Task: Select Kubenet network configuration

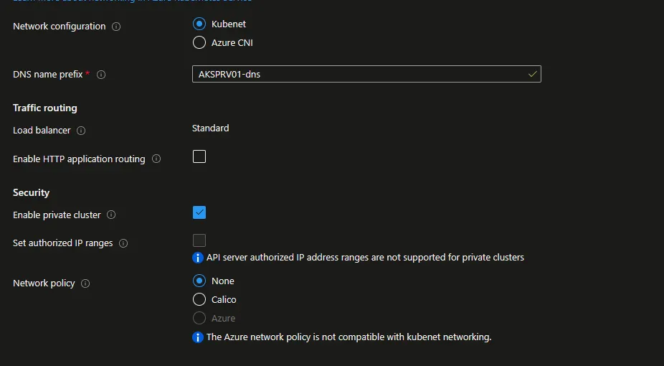Action: pos(199,24)
